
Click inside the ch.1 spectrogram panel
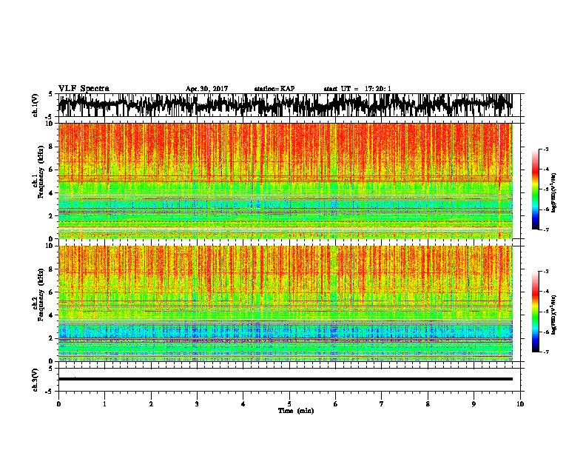click(286, 181)
